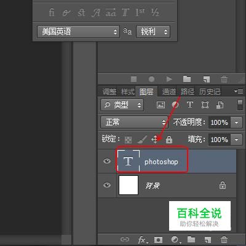Click the stop action button
Image resolution: width=246 pixels, height=246 pixels.
pos(133,79)
